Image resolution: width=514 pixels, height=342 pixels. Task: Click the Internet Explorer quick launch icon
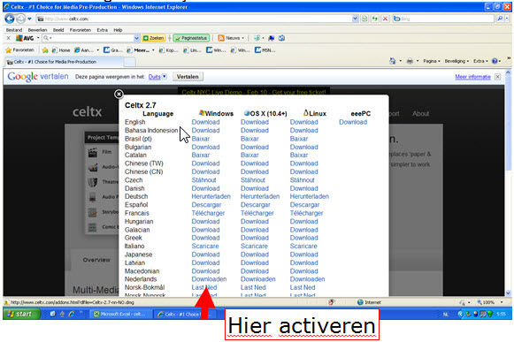point(71,314)
